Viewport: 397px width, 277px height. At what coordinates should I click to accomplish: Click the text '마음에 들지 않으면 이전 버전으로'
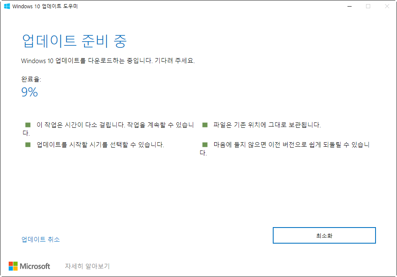260,145
